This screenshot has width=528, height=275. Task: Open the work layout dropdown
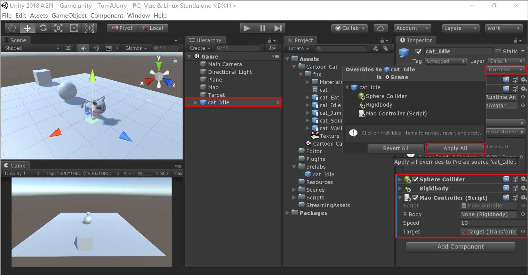pos(504,28)
